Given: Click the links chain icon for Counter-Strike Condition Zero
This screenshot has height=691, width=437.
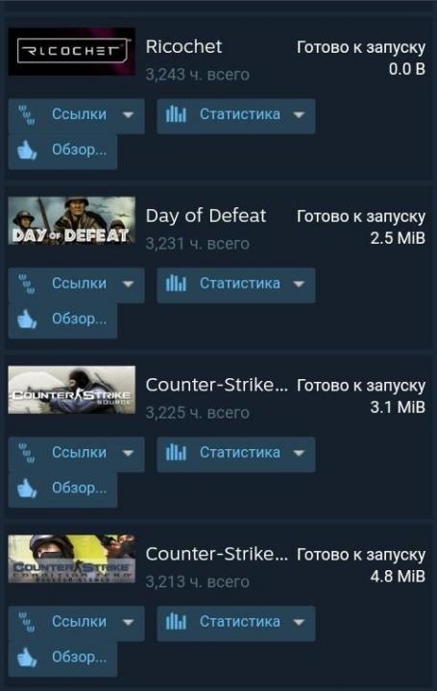Looking at the screenshot, I should coord(27,621).
